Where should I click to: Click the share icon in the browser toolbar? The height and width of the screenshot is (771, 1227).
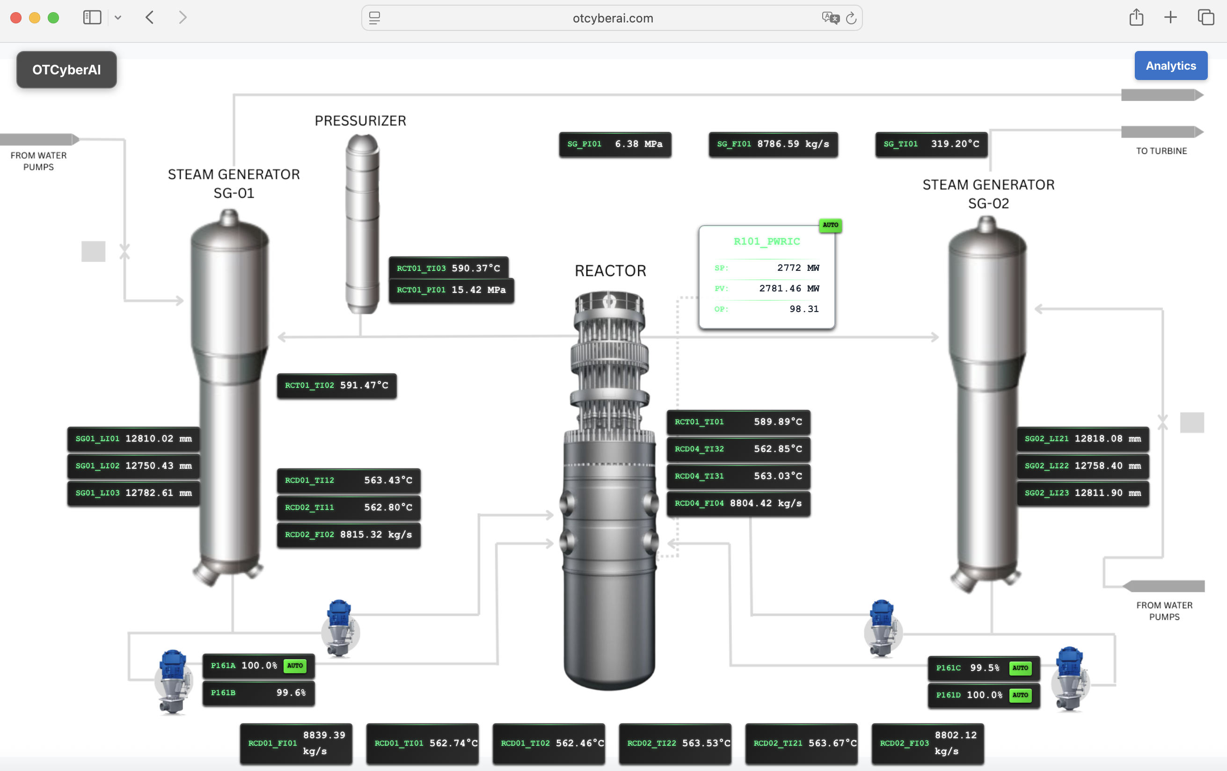pyautogui.click(x=1136, y=17)
